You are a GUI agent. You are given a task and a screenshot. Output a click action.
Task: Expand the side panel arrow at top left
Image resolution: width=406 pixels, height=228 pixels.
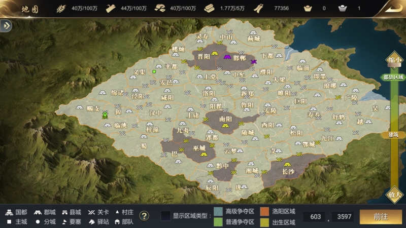[6, 26]
